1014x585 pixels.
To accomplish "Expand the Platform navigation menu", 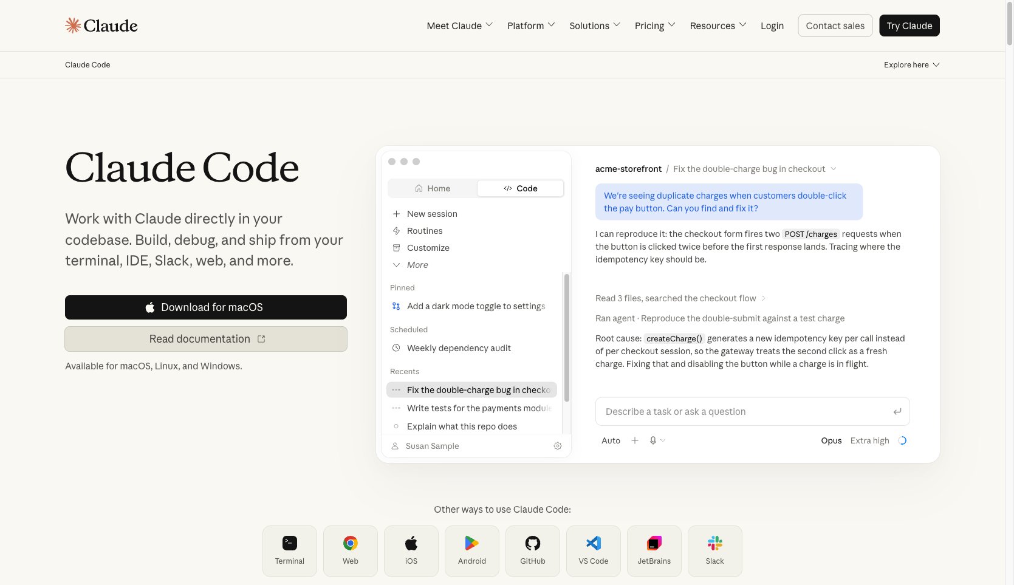I will click(531, 26).
